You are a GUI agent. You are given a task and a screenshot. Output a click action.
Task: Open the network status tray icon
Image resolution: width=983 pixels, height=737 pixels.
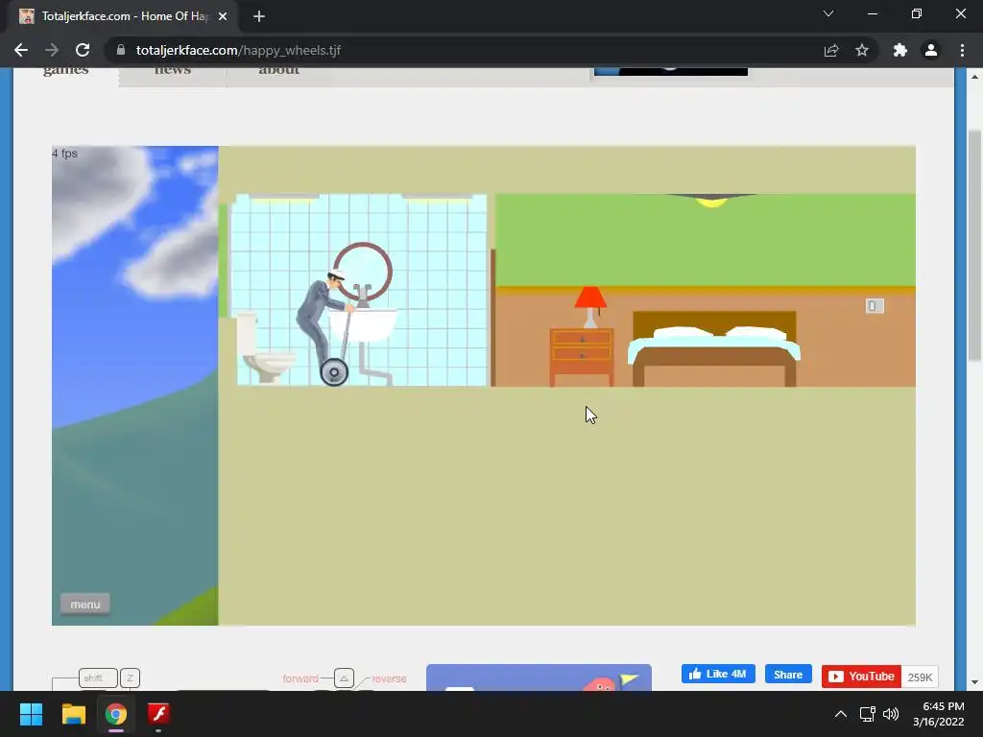(867, 714)
